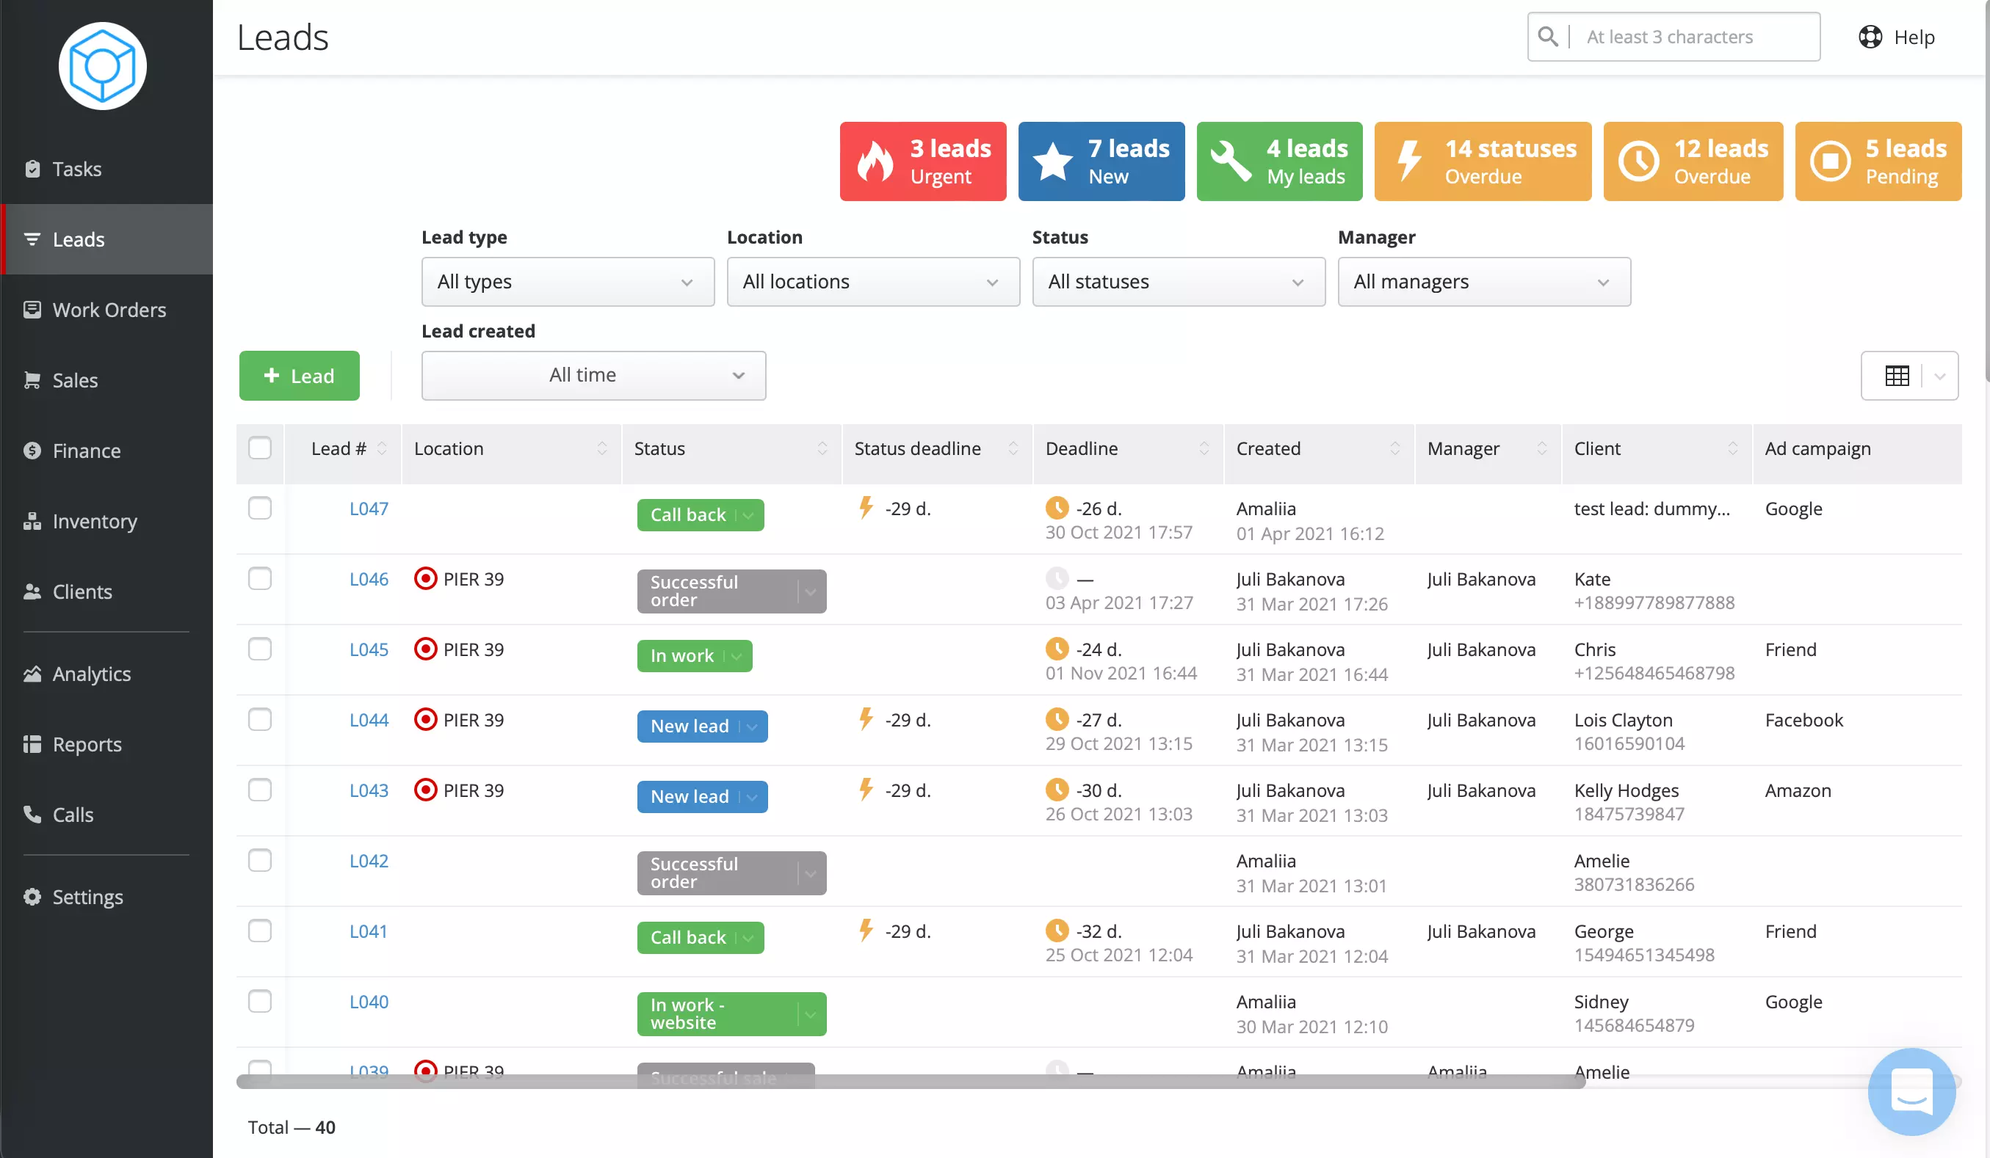This screenshot has width=1990, height=1158.
Task: Click the lightning icon on statuses Overdue card
Action: (x=1410, y=161)
